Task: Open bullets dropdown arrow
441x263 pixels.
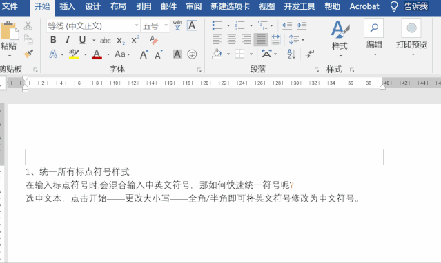Action: (228, 25)
